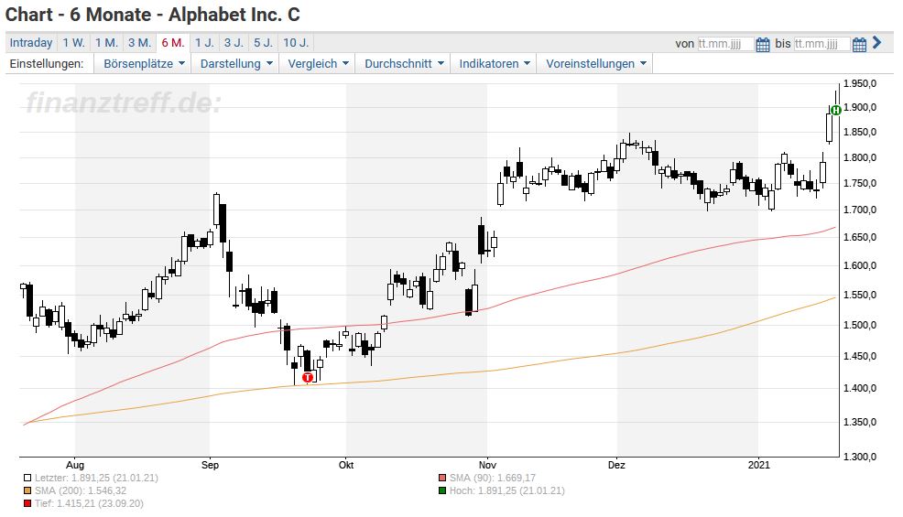This screenshot has height=517, width=903.
Task: Click the 1.500,0 price axis label
Action: click(860, 325)
